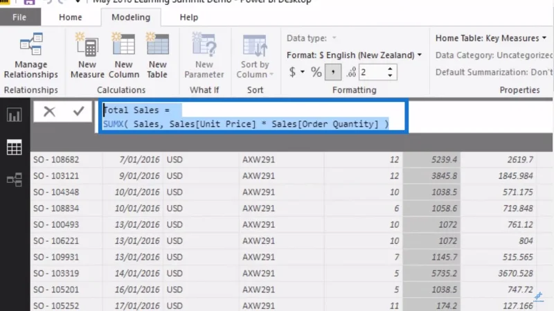Toggle thousands separator comma
Screen dimensions: 554x311
pos(333,73)
